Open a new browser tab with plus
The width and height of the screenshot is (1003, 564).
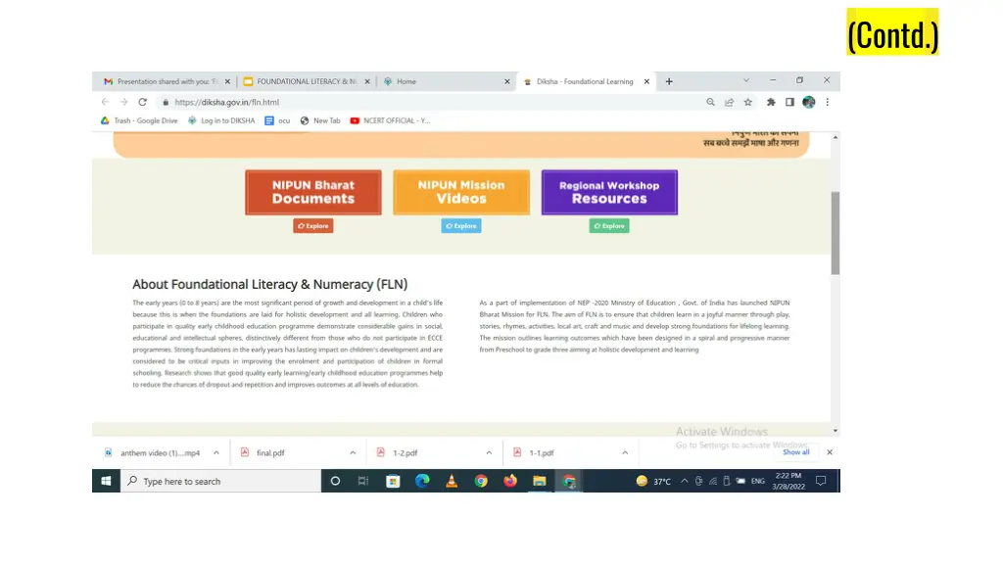tap(669, 82)
